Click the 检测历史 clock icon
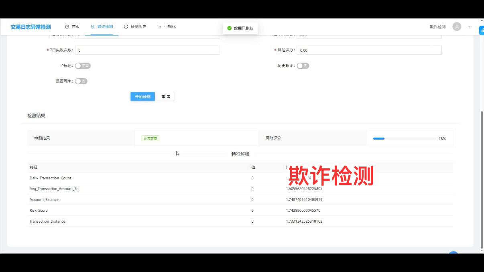Image resolution: width=484 pixels, height=272 pixels. coord(126,26)
